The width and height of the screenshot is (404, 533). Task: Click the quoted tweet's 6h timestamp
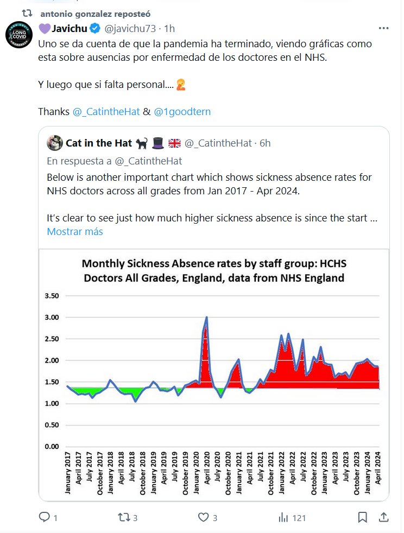click(264, 143)
